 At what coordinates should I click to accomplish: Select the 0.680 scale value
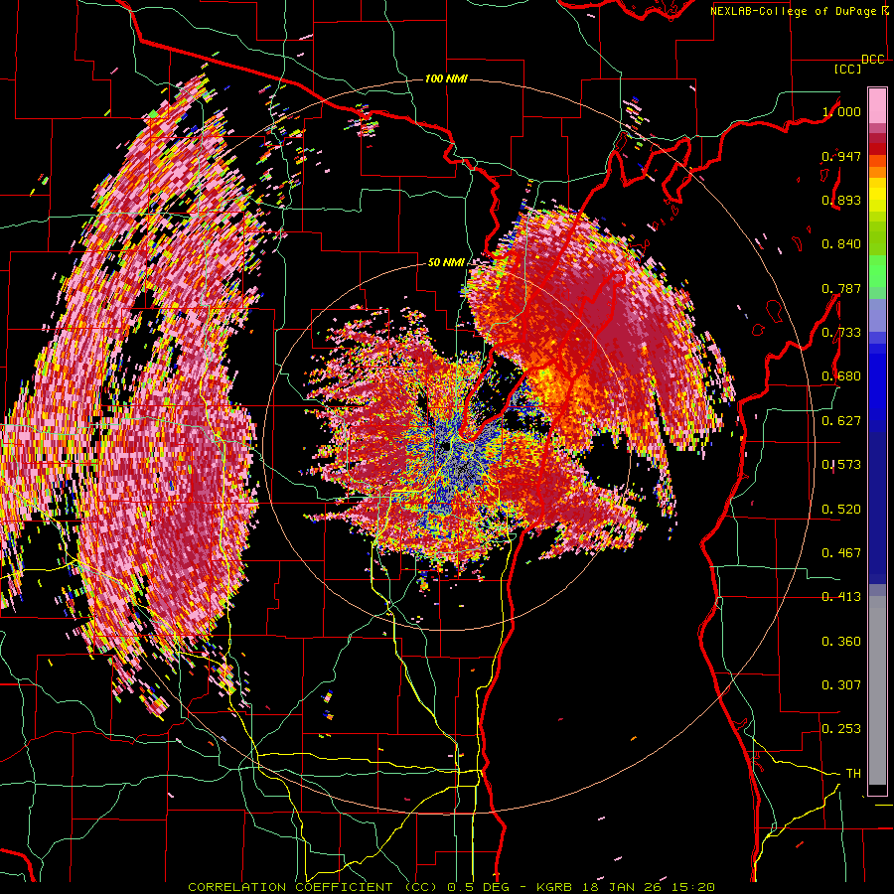click(x=841, y=376)
